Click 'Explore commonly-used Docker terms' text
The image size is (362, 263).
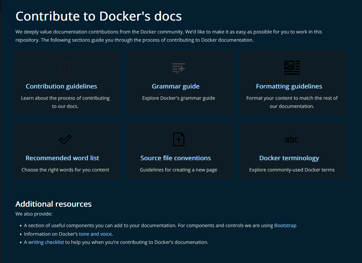point(292,170)
